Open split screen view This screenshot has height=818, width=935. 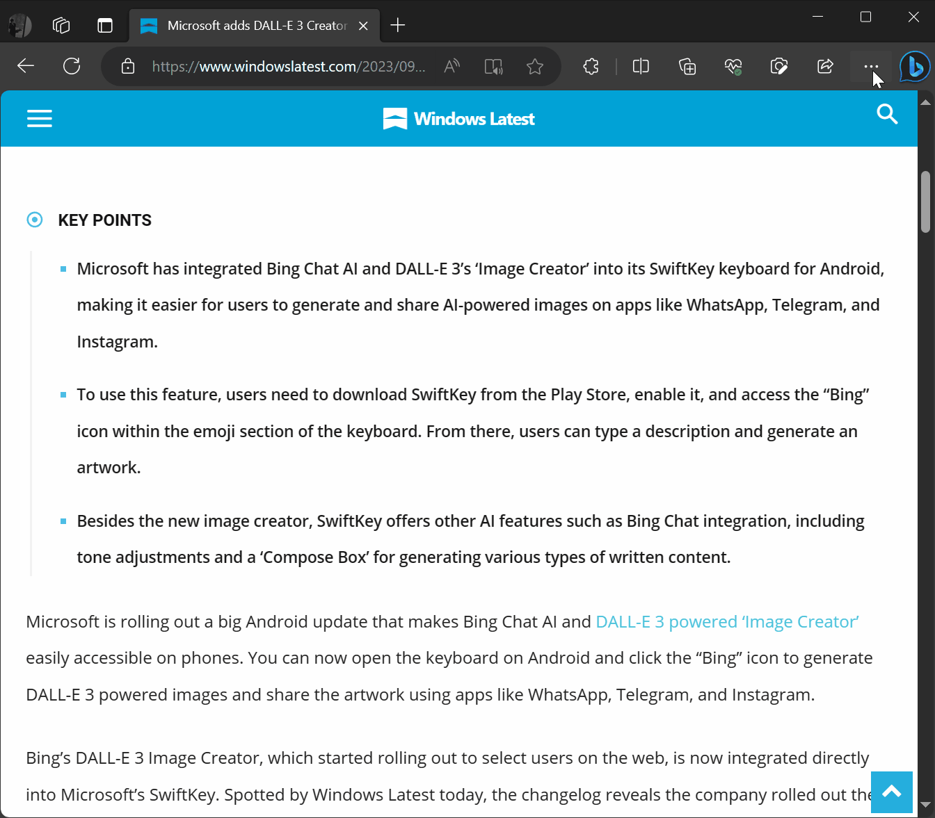tap(640, 66)
